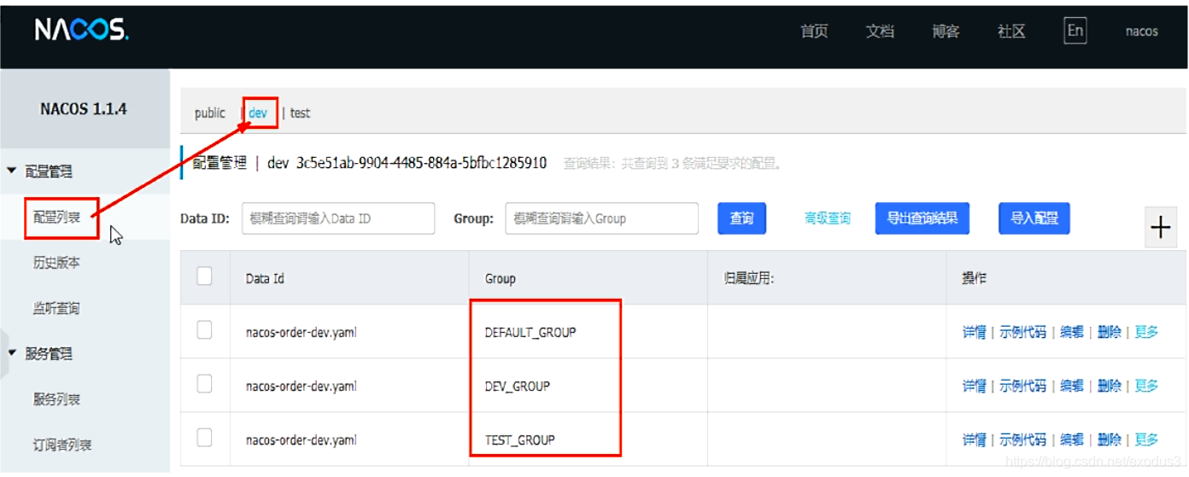Click 删除 for the DEFAULT_GROUP row

pyautogui.click(x=1109, y=332)
